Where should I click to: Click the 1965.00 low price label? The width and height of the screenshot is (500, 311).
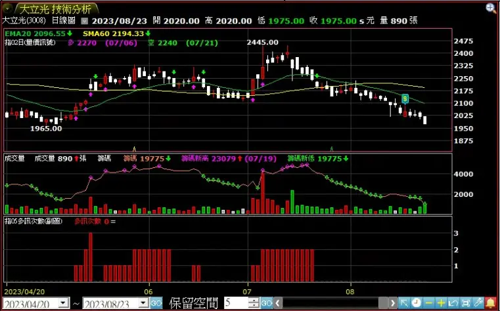tap(46, 129)
